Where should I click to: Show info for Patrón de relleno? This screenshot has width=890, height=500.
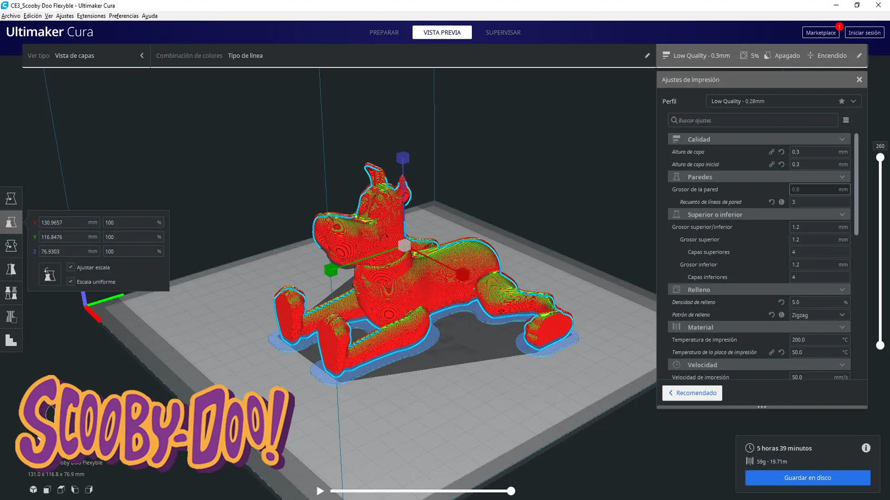(x=782, y=315)
